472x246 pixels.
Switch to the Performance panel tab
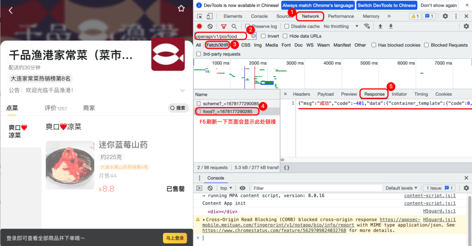(x=341, y=17)
